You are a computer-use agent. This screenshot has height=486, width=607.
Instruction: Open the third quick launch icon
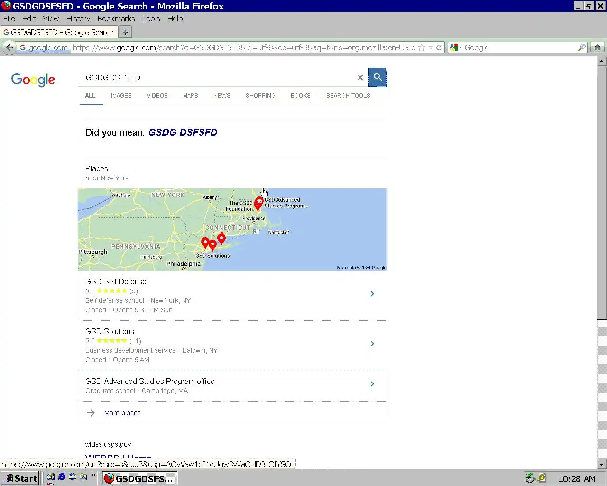[x=73, y=477]
